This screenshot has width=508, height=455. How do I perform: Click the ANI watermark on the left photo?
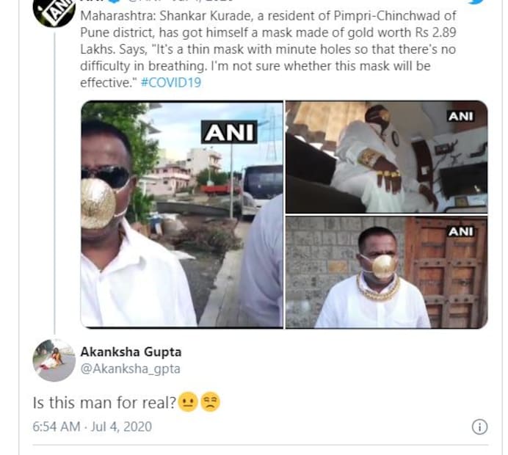(230, 132)
